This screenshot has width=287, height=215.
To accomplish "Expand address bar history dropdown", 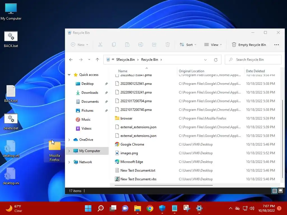I will point(205,60).
